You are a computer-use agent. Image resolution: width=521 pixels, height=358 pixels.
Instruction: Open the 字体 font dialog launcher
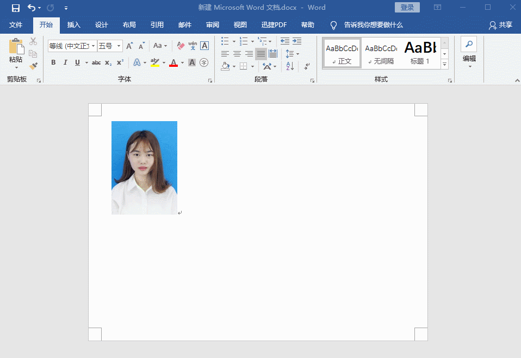(210, 80)
